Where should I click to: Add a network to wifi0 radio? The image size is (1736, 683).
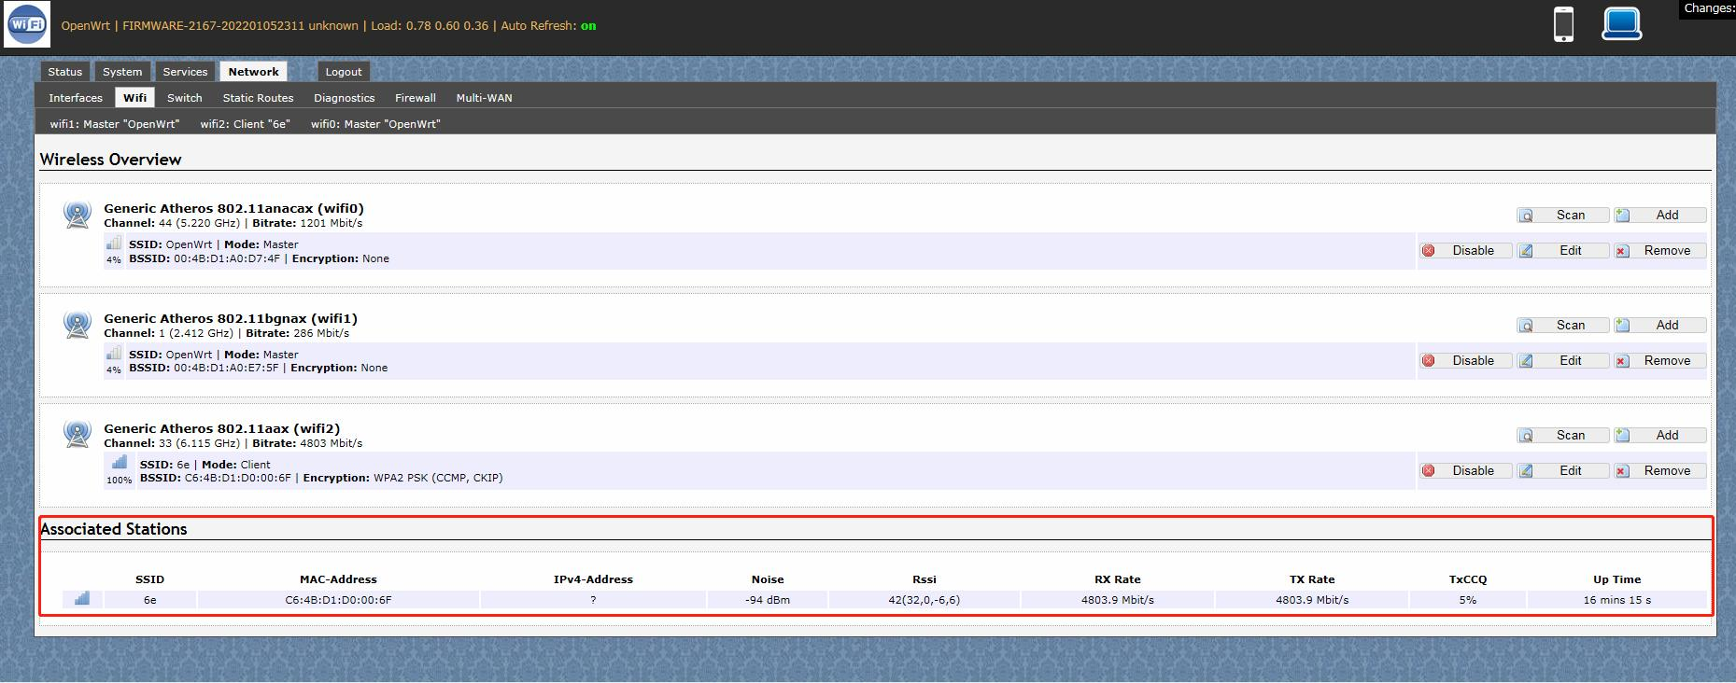coord(1659,216)
